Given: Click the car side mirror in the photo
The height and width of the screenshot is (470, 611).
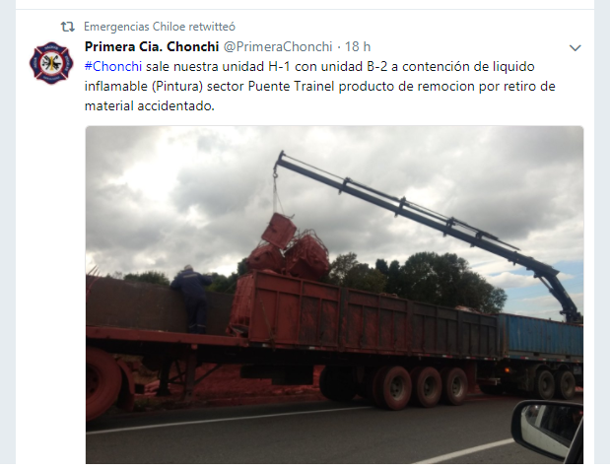Looking at the screenshot, I should click(x=548, y=430).
